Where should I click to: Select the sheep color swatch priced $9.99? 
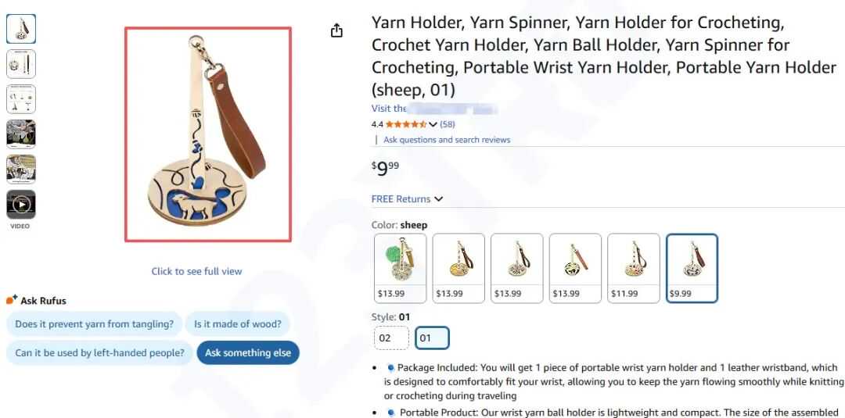(692, 268)
